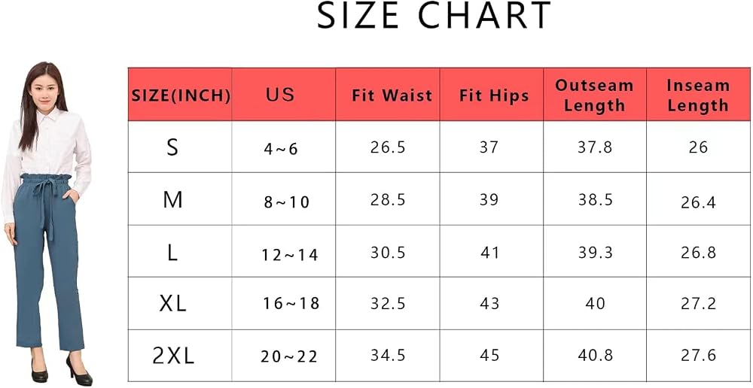Click the 27.6 Inseam Length value
This screenshot has height=388, width=753.
point(698,356)
